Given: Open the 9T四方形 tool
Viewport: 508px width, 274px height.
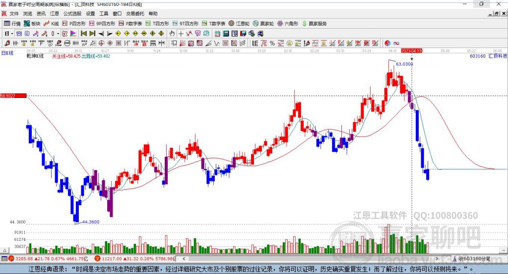Looking at the screenshot, I should (x=186, y=24).
